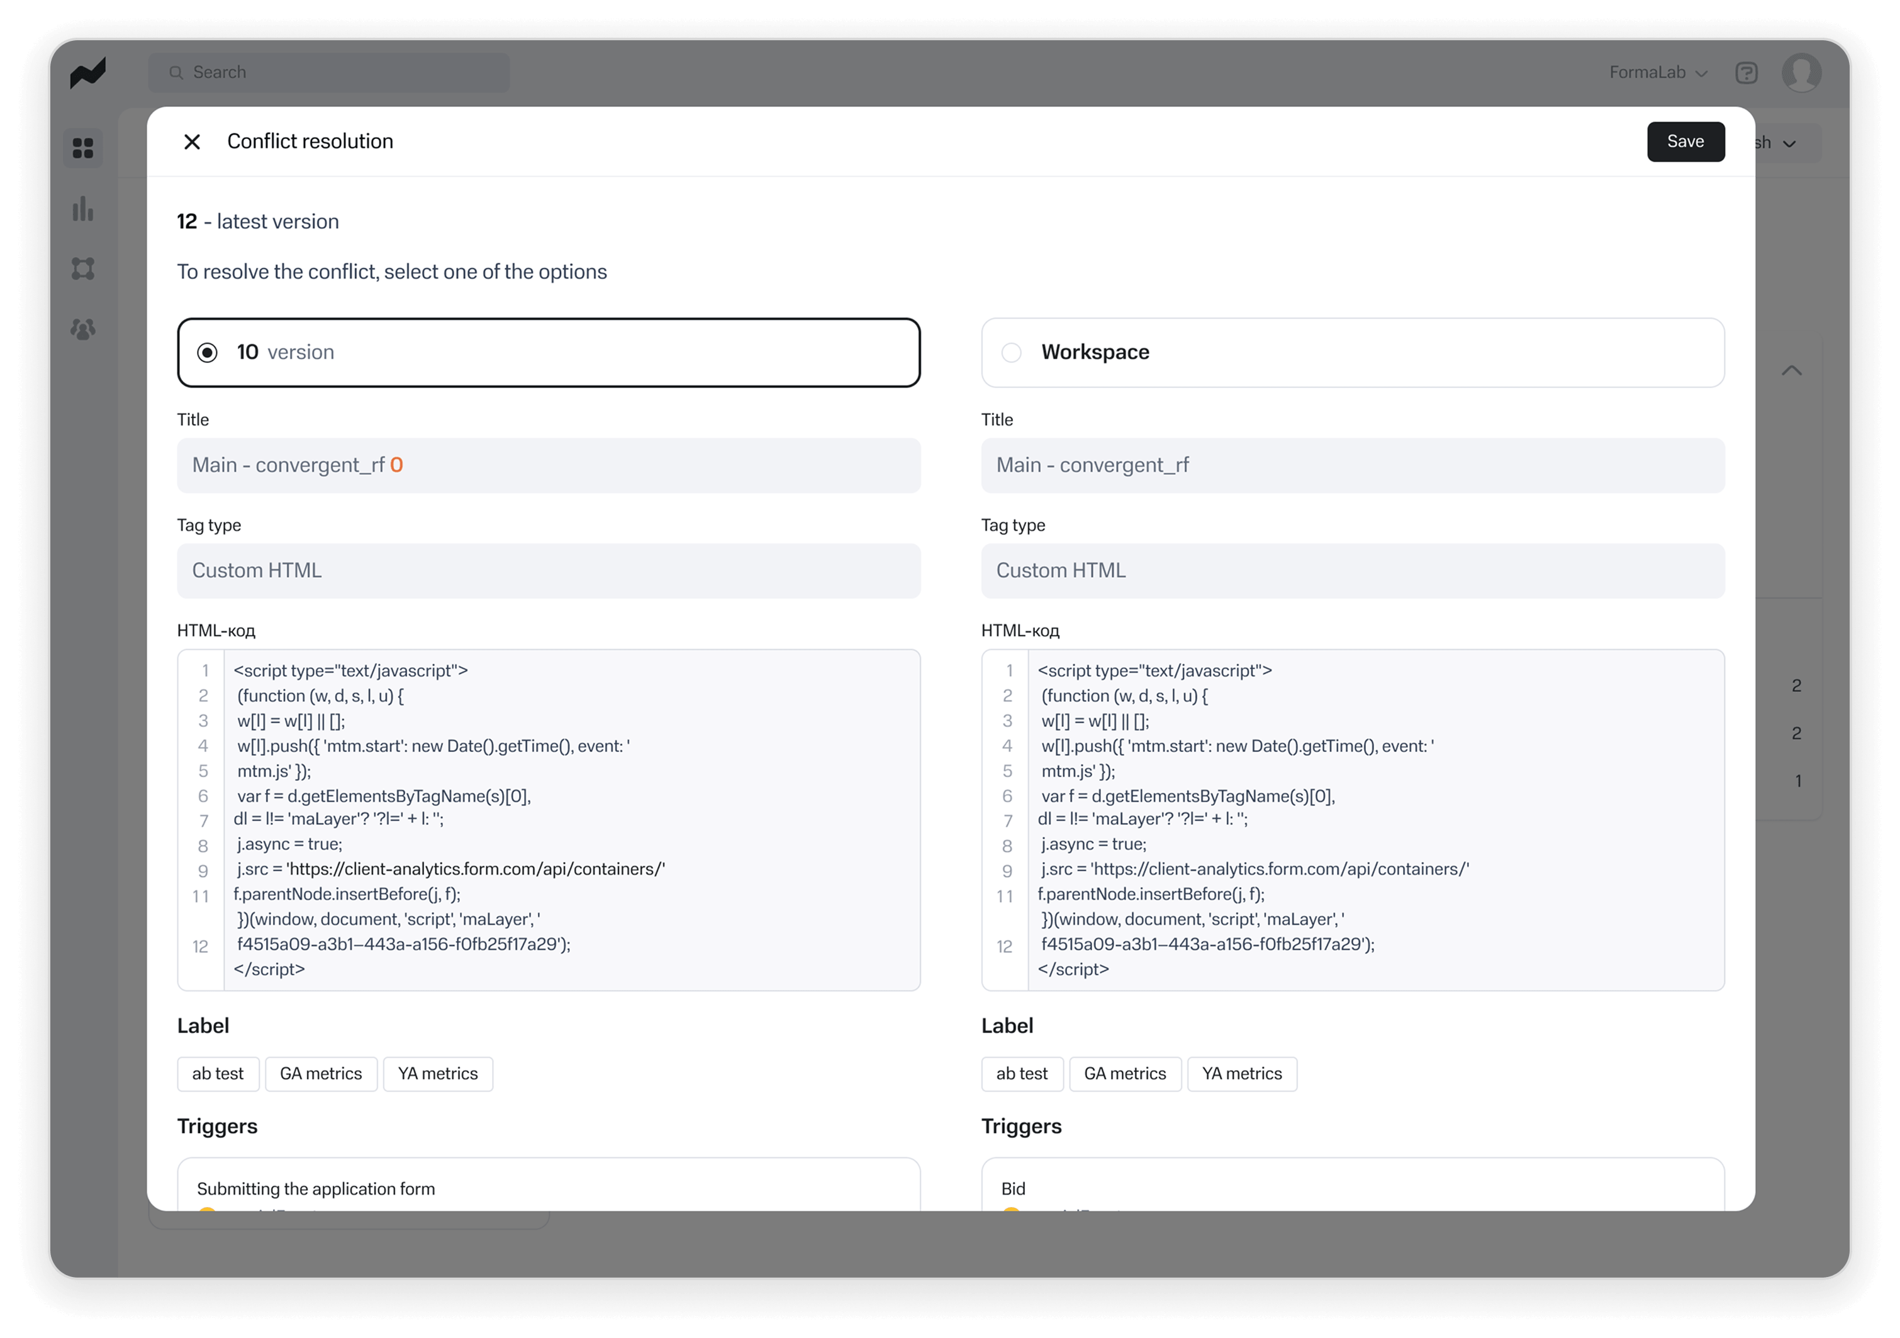Close the Conflict resolution dialog
Image resolution: width=1900 pixels, height=1338 pixels.
coord(192,142)
